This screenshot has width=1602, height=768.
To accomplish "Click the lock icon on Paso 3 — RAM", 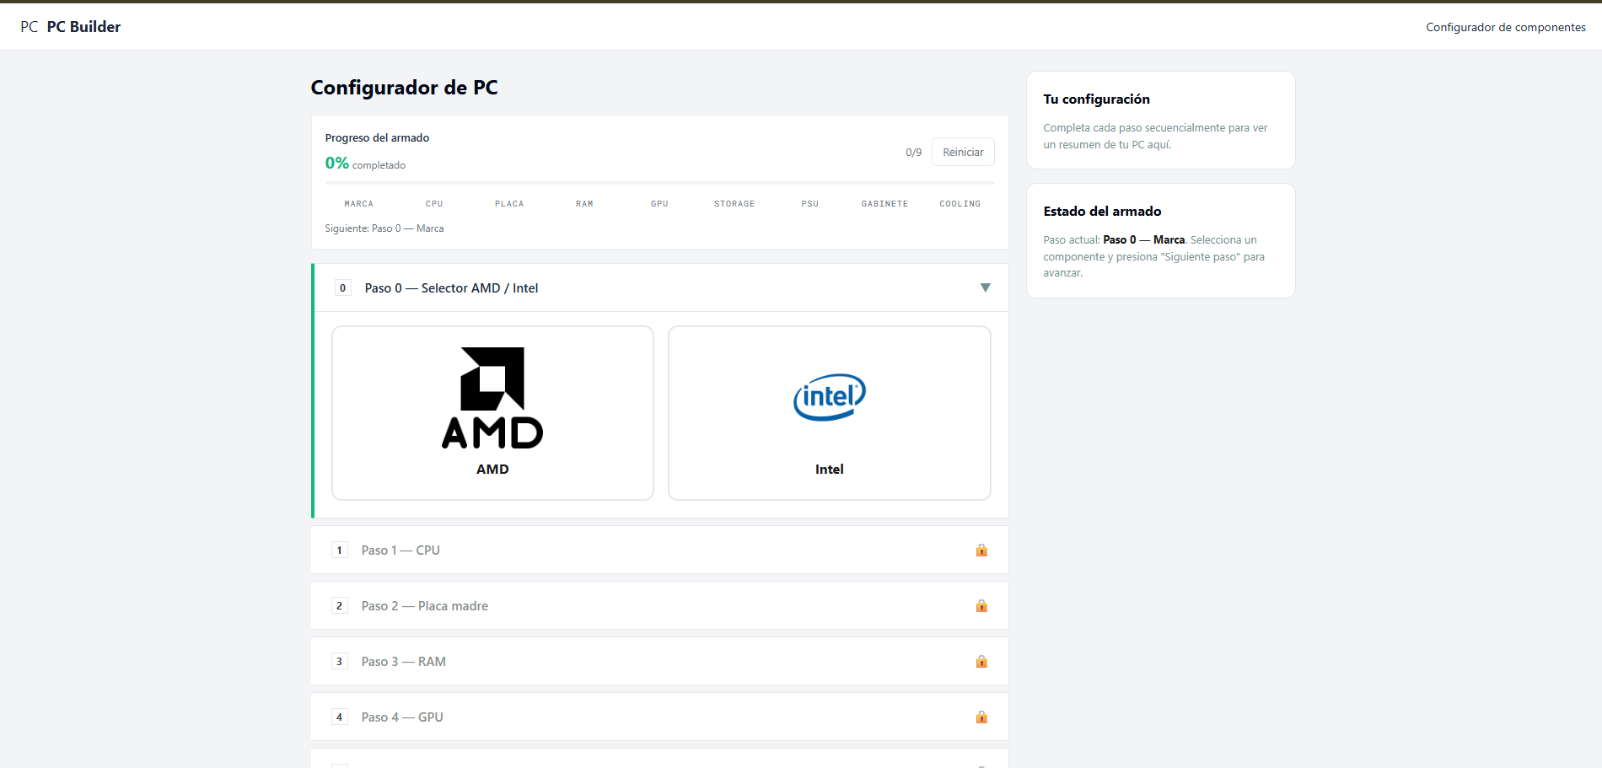I will [x=981, y=662].
